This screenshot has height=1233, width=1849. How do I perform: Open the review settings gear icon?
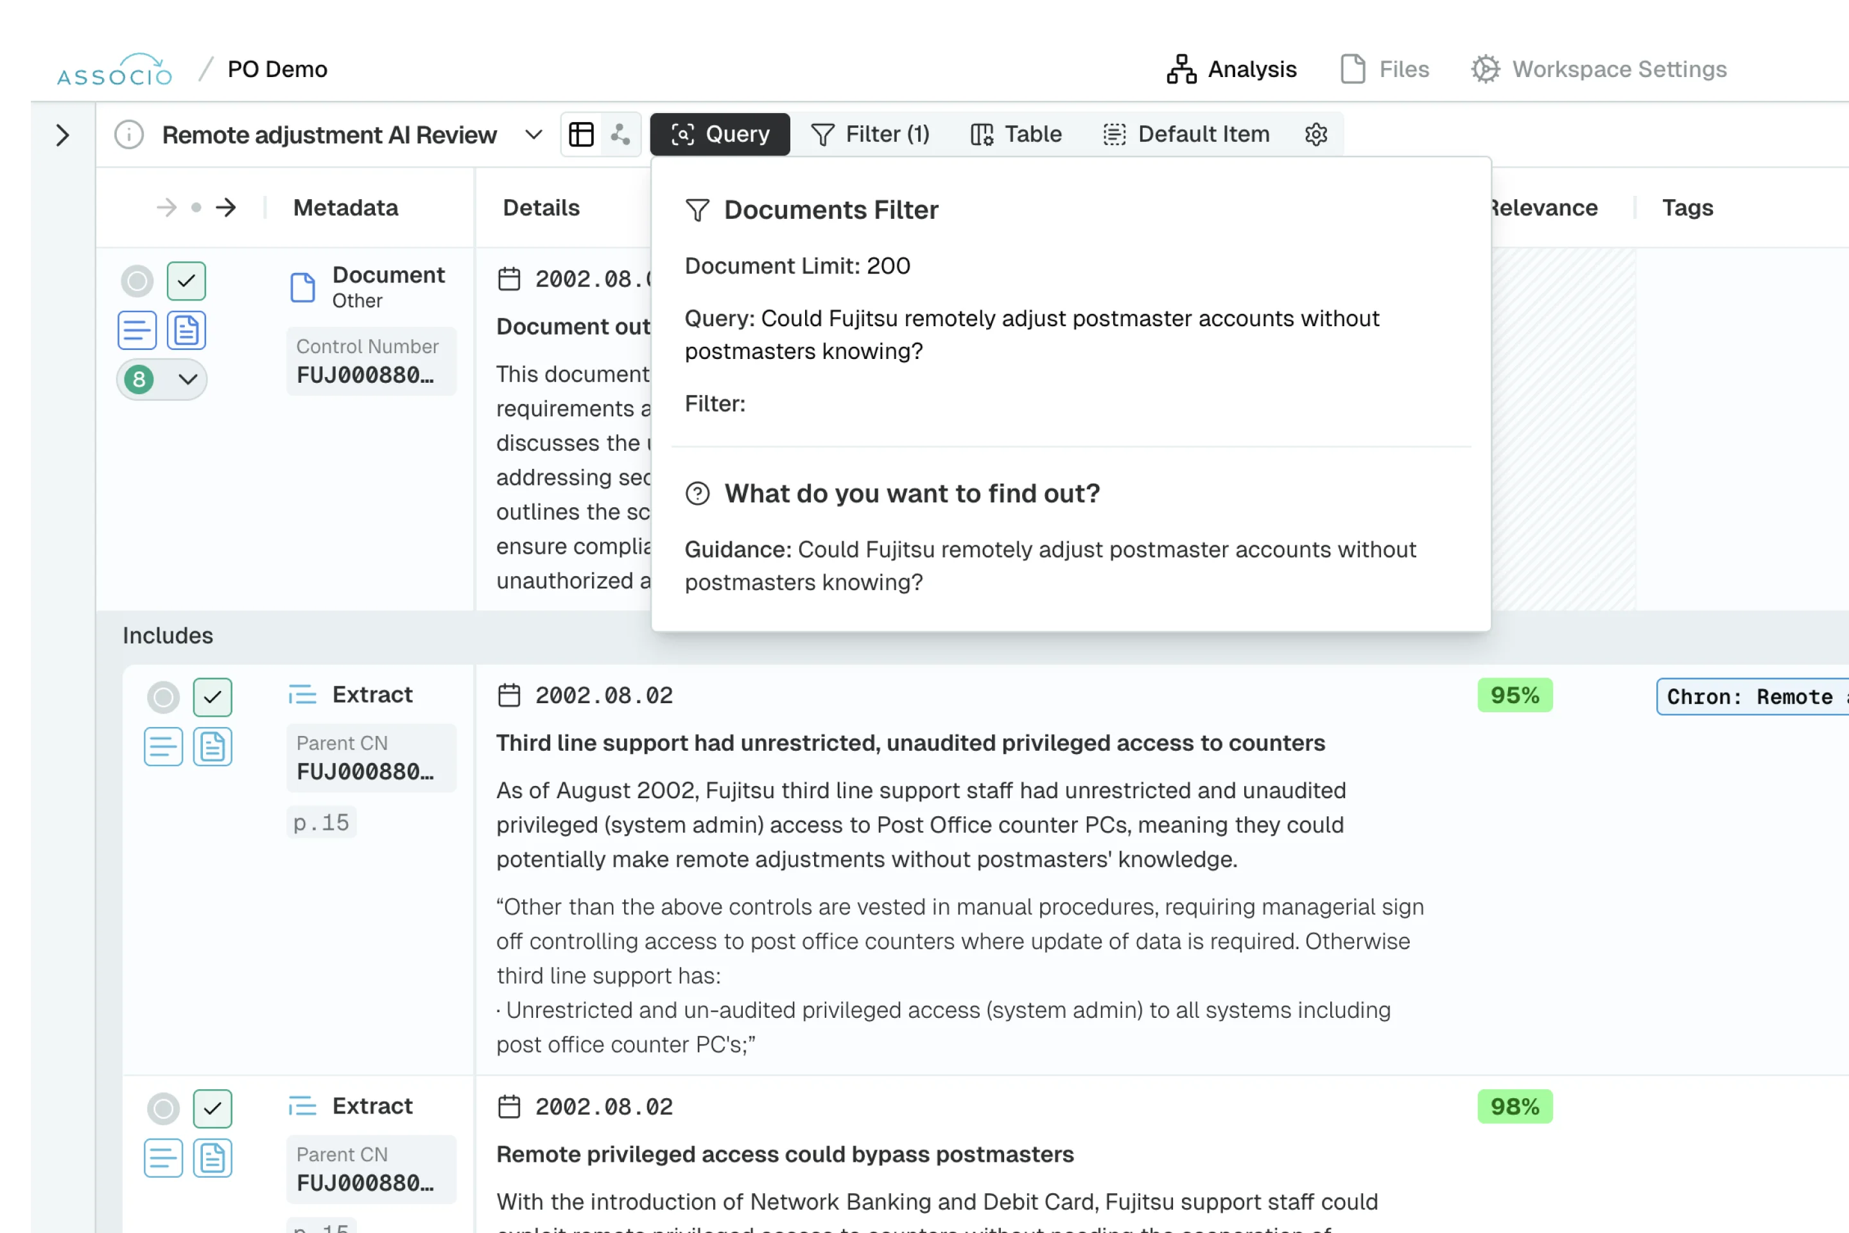(1316, 134)
